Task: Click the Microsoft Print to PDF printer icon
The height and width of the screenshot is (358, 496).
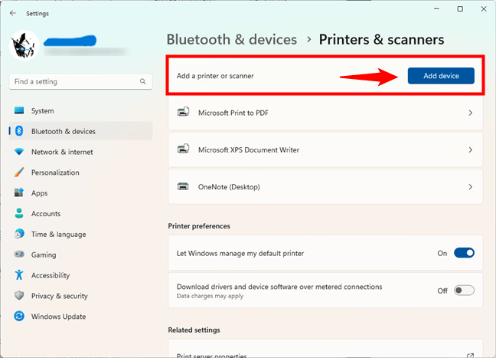Action: (x=183, y=112)
